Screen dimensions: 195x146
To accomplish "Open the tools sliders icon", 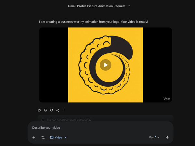I will [43, 138].
